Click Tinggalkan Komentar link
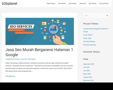Screen dimensions: 113x90 (13, 59)
